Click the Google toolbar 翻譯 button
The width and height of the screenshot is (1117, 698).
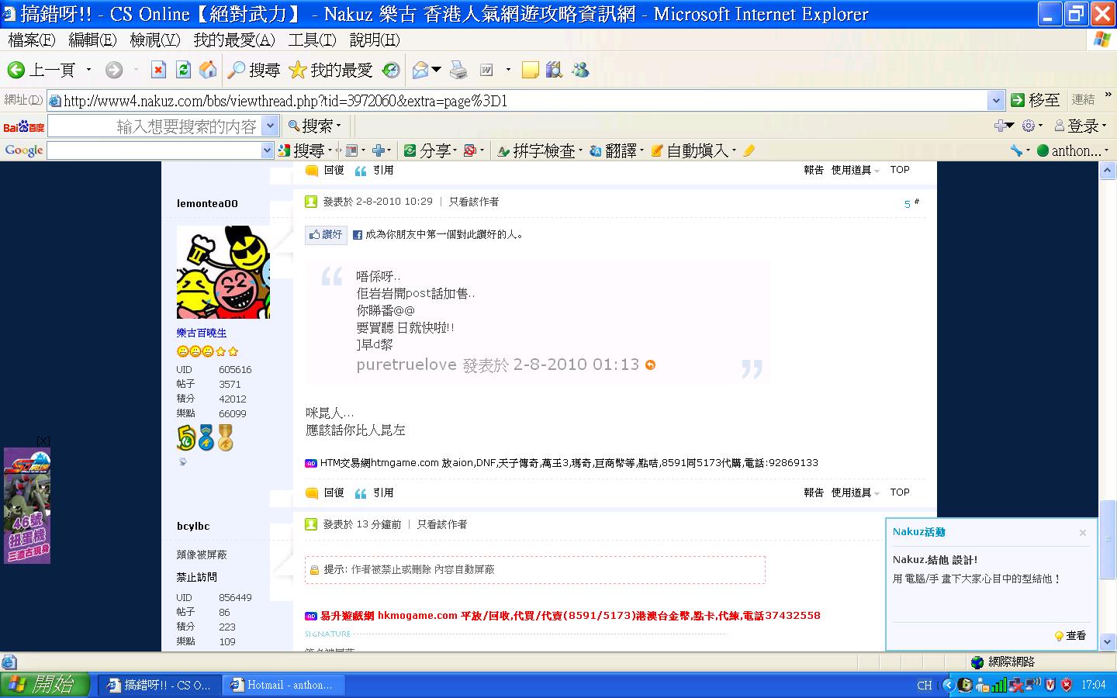click(614, 150)
